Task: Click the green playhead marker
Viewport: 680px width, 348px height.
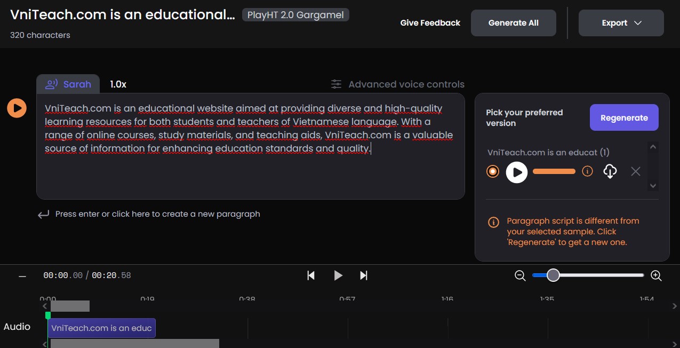Action: pos(48,315)
